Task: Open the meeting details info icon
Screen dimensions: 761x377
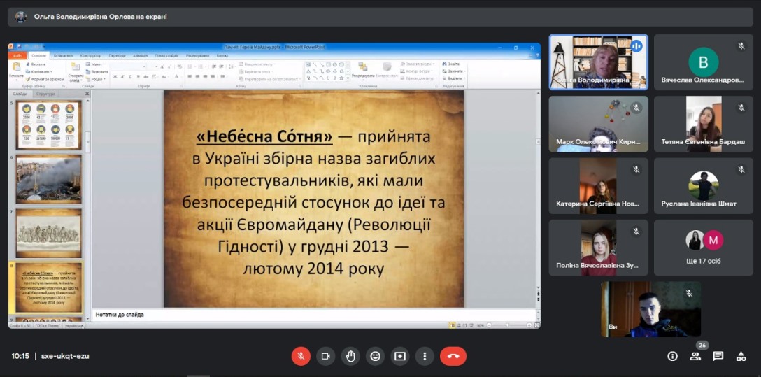Action: [672, 356]
